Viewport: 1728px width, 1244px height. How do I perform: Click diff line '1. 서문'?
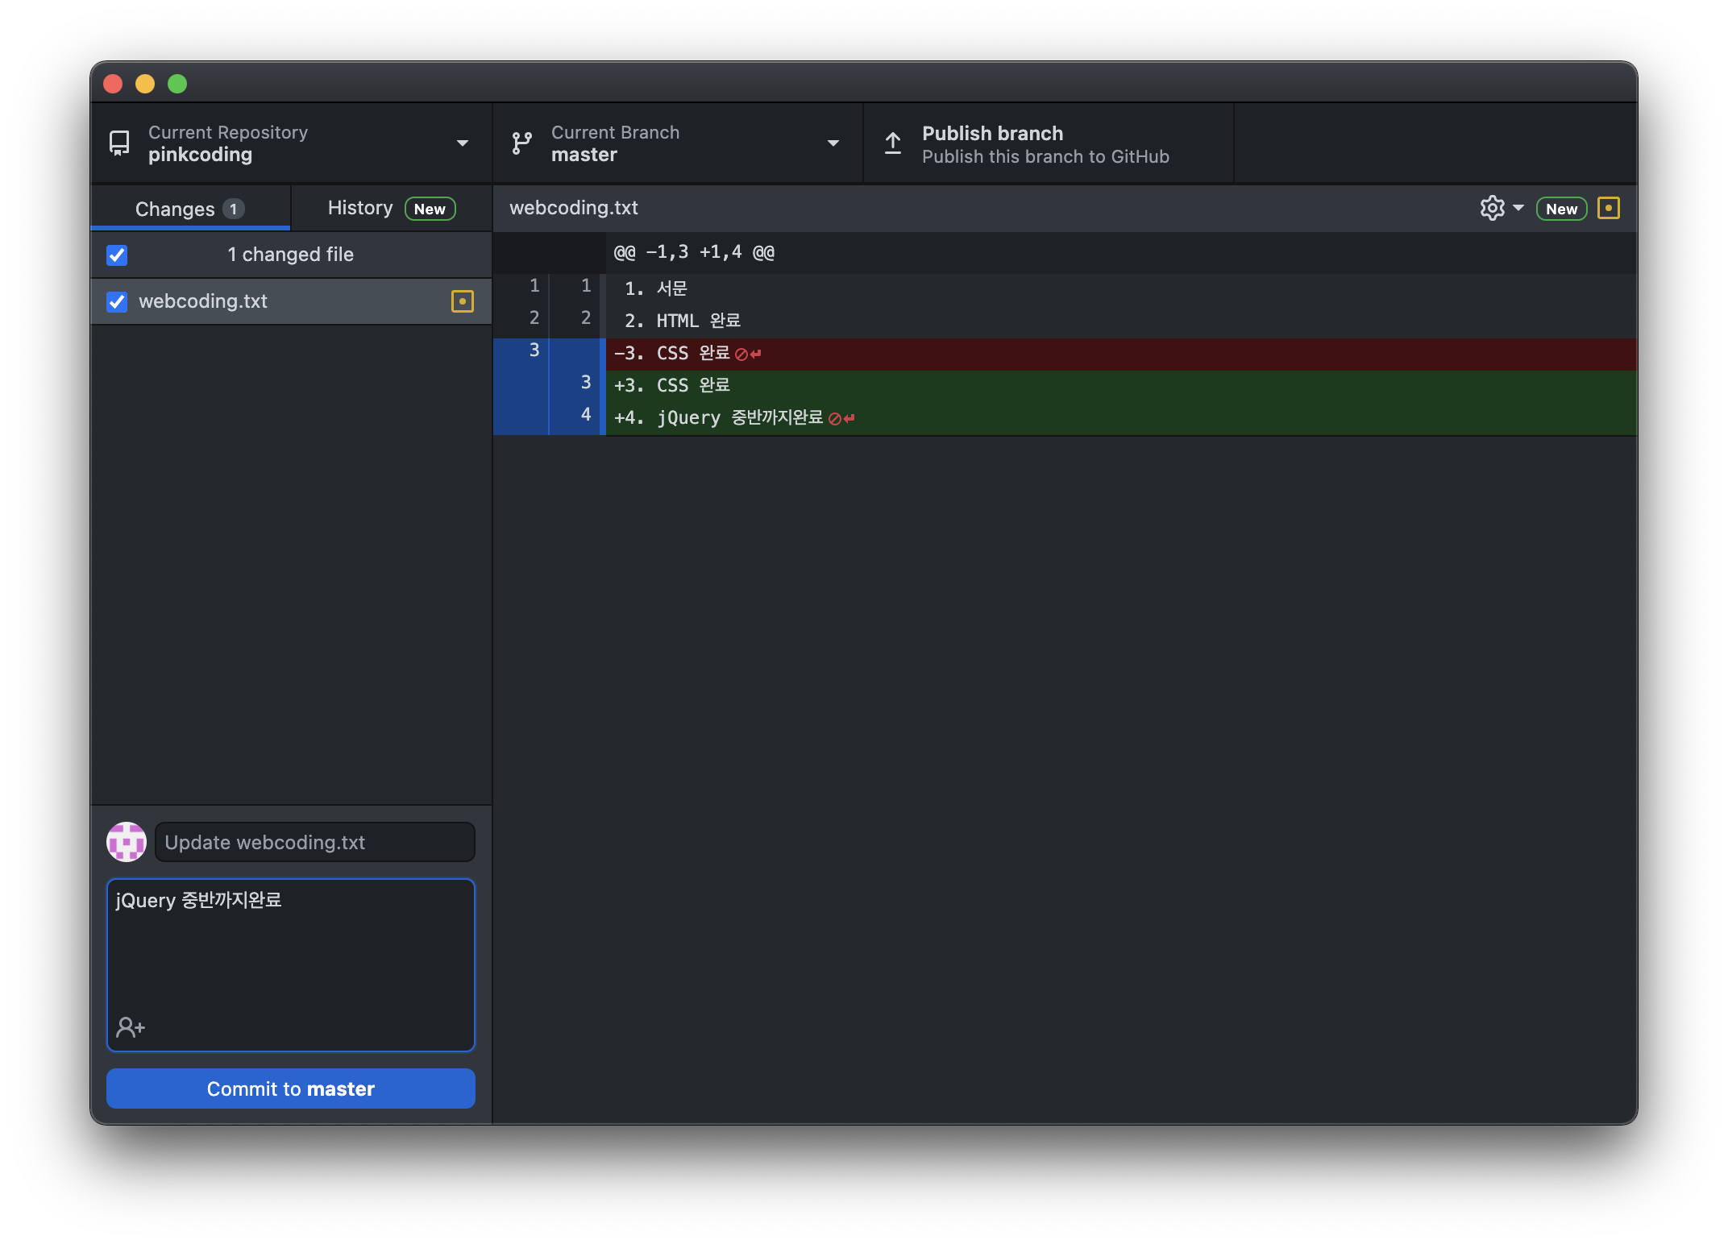click(x=1120, y=288)
